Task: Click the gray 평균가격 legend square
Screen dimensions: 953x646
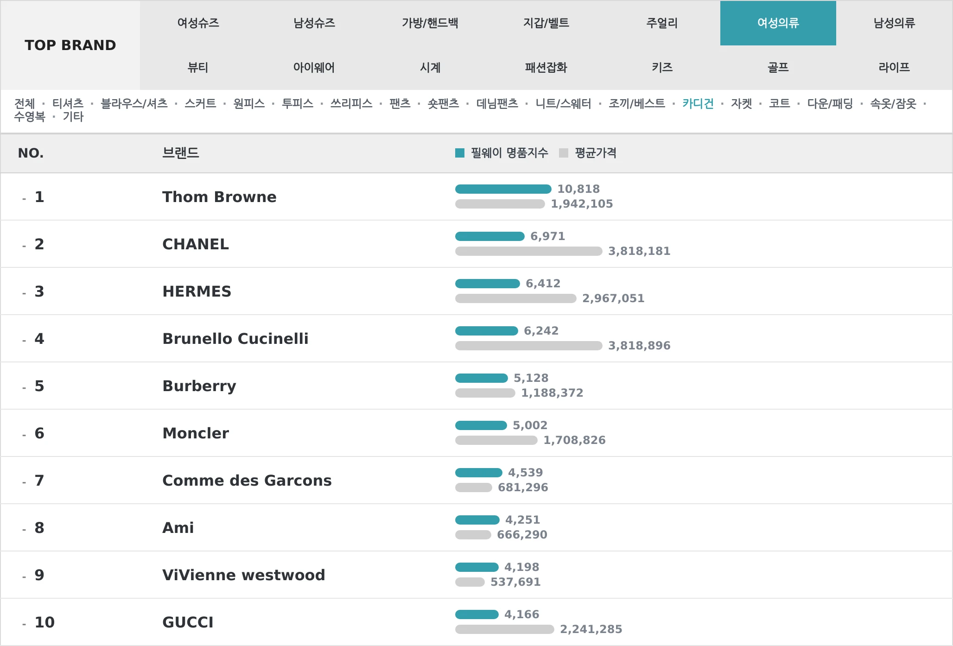Action: pyautogui.click(x=564, y=153)
